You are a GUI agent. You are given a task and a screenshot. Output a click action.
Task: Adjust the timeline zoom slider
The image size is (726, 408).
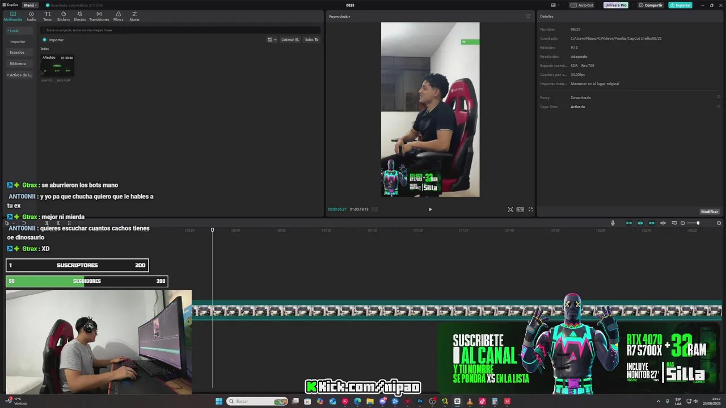(698, 223)
